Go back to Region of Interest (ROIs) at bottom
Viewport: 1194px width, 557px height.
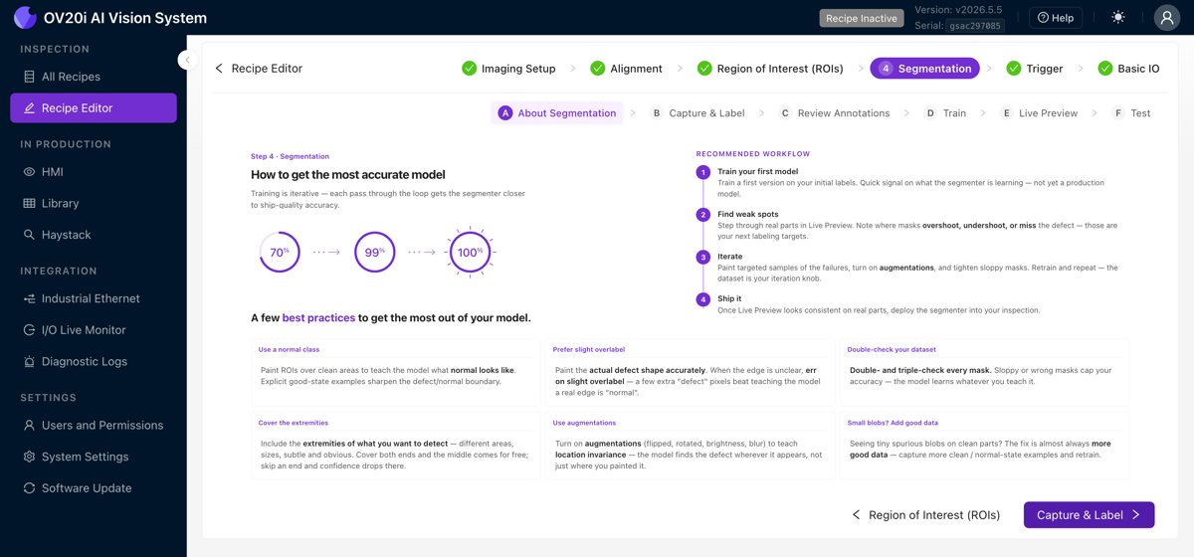(x=925, y=515)
